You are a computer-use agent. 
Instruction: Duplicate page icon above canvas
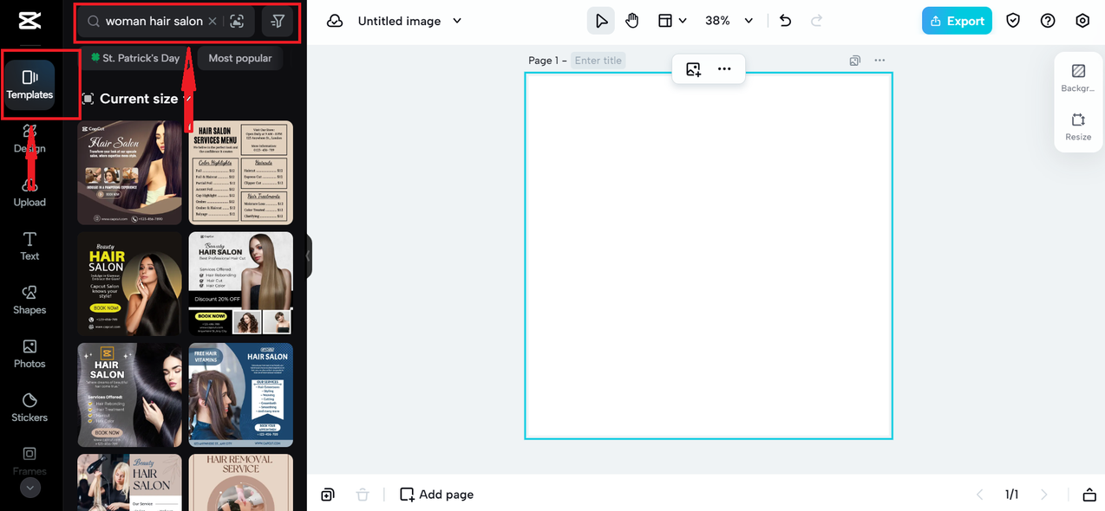tap(855, 61)
